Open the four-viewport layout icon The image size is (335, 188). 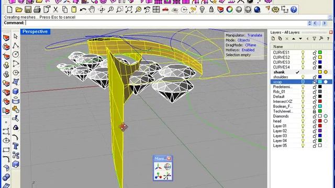[157, 9]
